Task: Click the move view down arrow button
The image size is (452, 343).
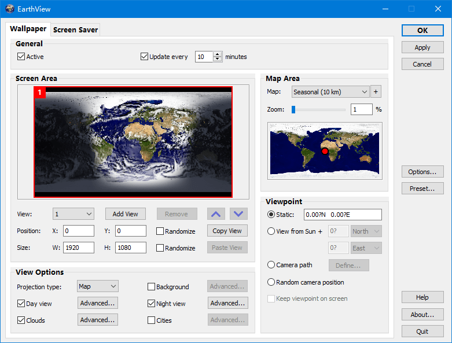Action: (x=238, y=214)
